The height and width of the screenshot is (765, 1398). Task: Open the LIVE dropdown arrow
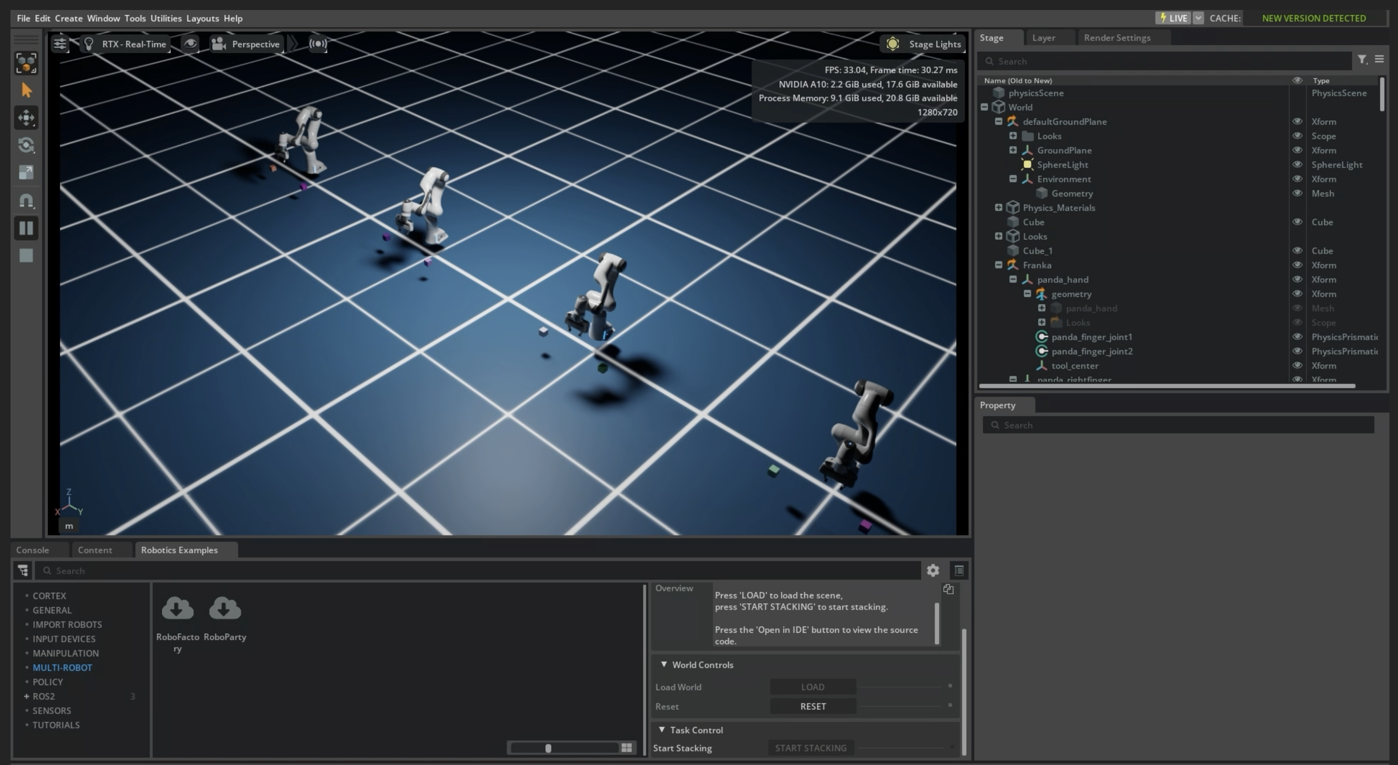(1198, 18)
